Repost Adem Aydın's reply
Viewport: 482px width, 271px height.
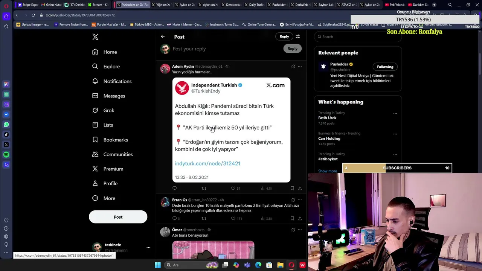(204, 188)
